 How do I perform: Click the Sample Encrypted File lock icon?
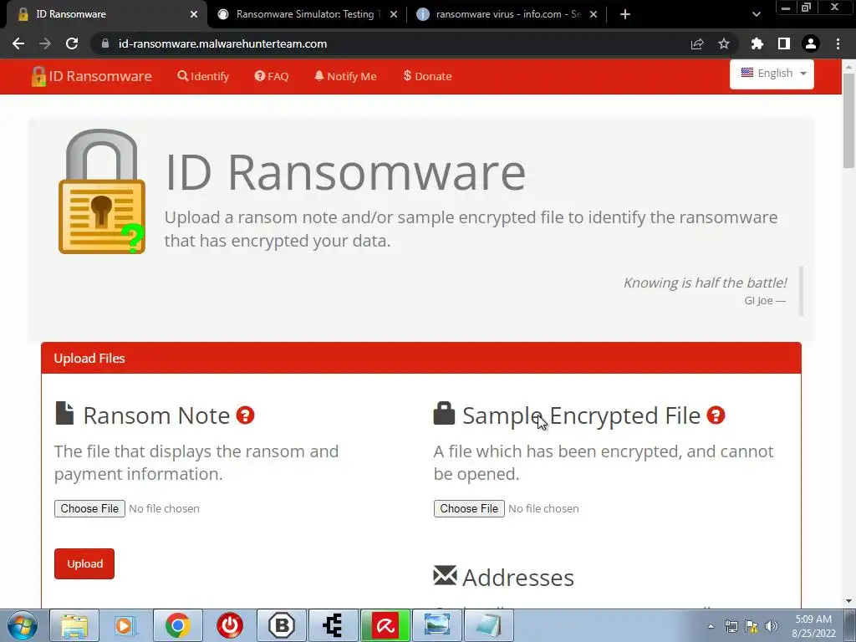coord(444,413)
